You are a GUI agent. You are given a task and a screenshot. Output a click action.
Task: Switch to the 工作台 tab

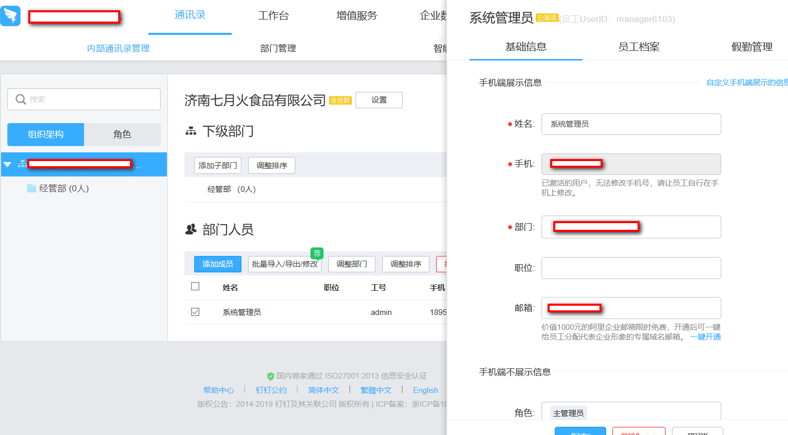click(273, 16)
